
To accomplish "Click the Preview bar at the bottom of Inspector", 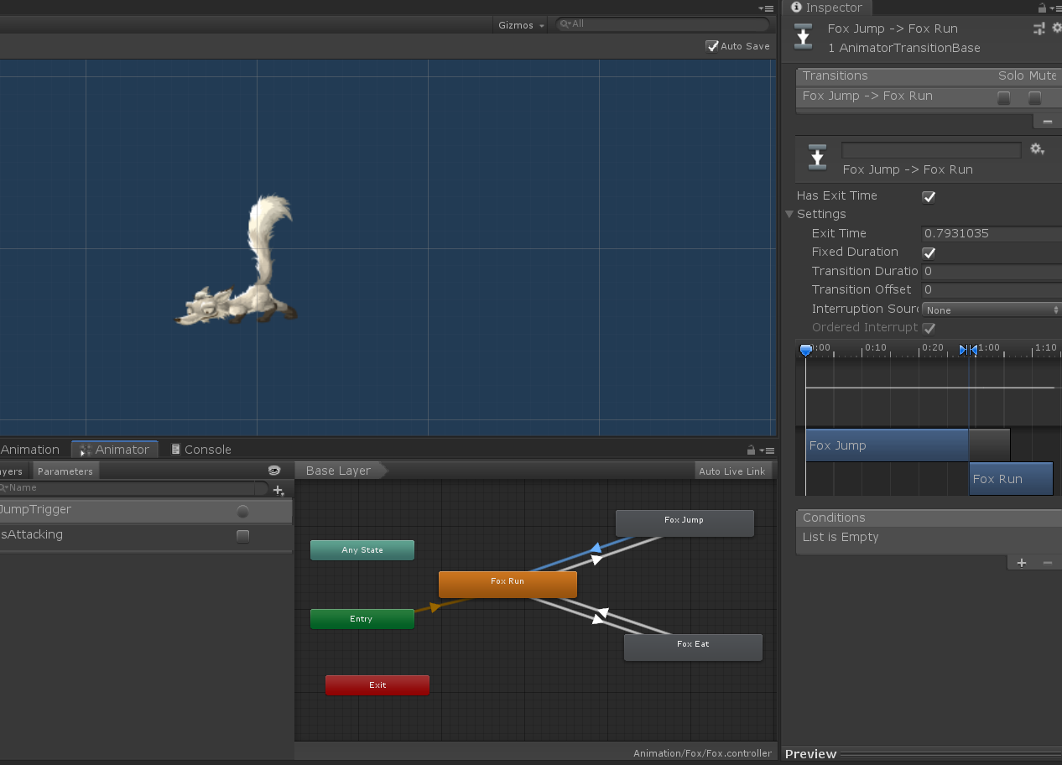I will point(921,754).
